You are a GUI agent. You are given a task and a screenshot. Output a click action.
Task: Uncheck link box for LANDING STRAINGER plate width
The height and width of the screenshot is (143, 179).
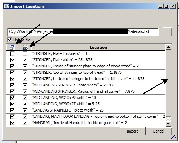pos(25,110)
